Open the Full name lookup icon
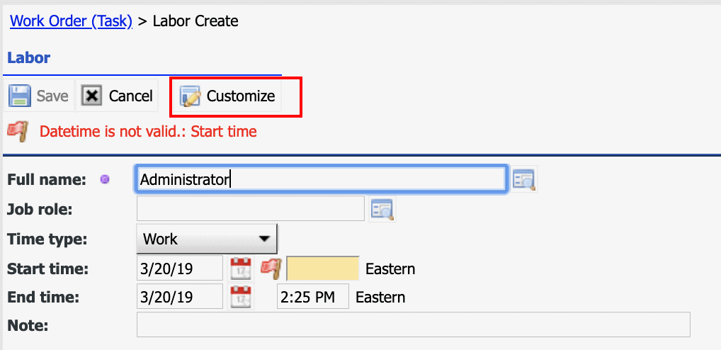The image size is (721, 350). click(x=524, y=180)
